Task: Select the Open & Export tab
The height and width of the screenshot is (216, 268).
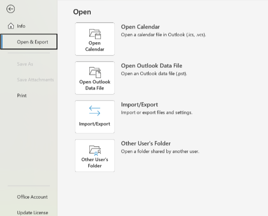Action: tap(29, 42)
